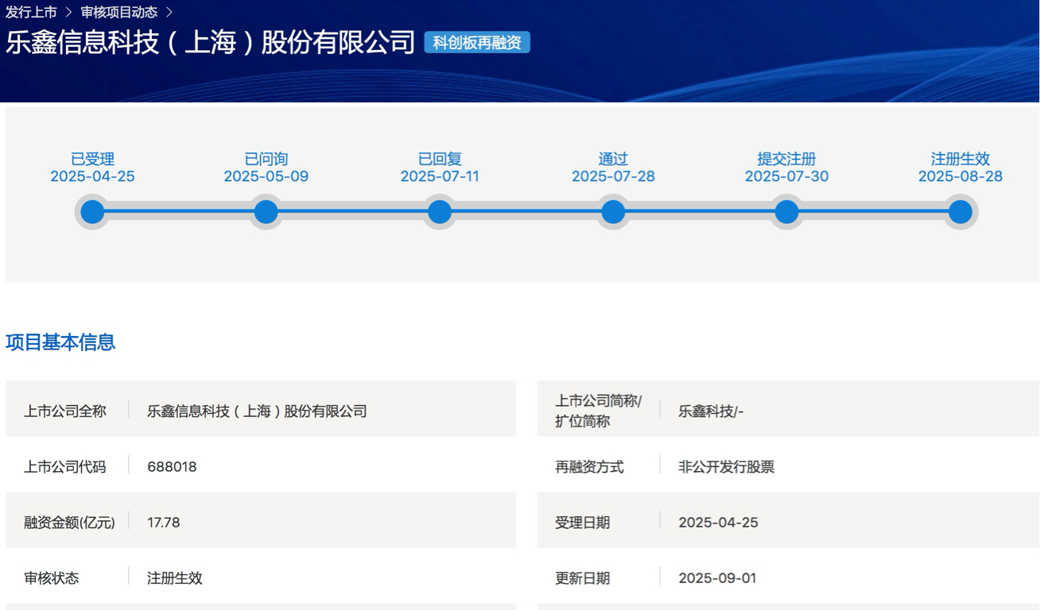Click the 科创板再融资 tag badge
Viewport: 1040px width, 610px height.
477,42
